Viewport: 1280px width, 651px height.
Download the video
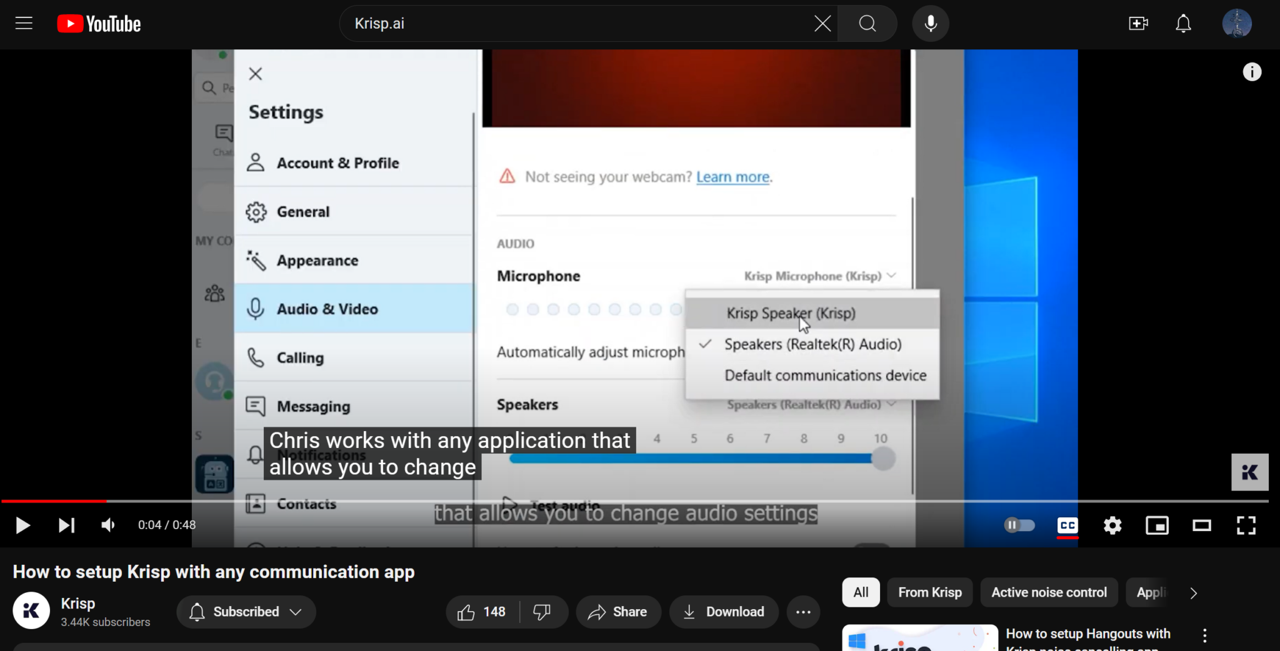[x=723, y=612]
